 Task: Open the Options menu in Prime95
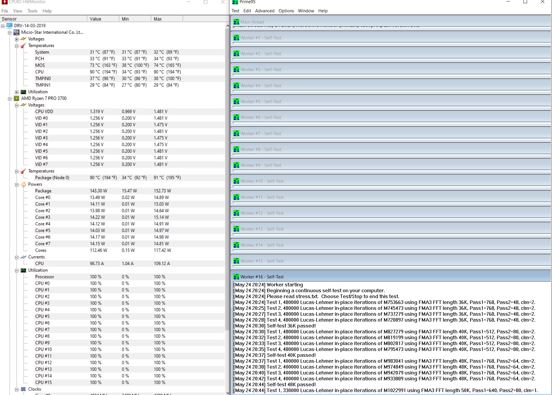(x=286, y=11)
